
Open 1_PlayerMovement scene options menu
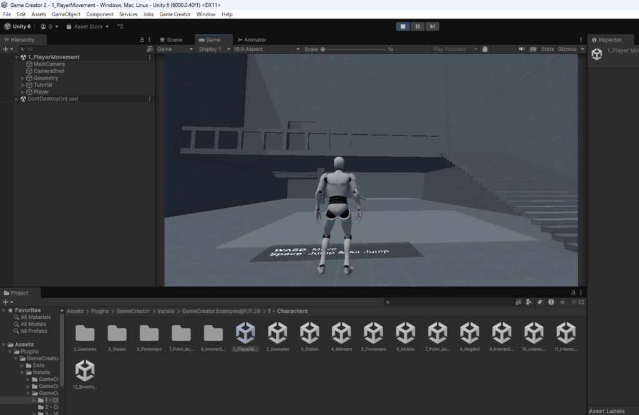[150, 57]
